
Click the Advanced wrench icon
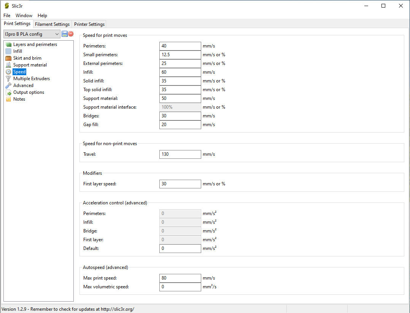8,85
